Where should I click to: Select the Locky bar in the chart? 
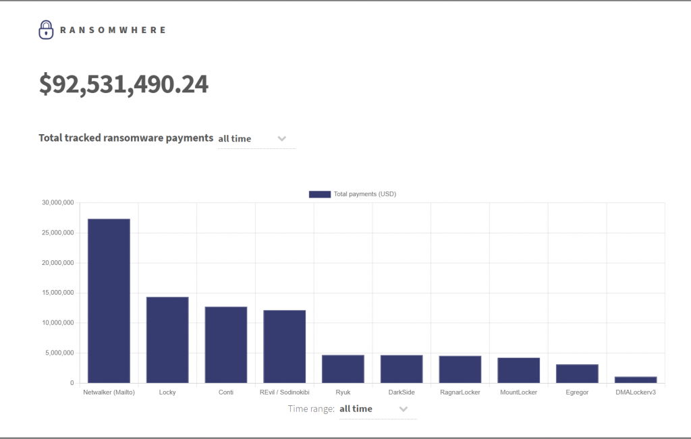point(167,340)
